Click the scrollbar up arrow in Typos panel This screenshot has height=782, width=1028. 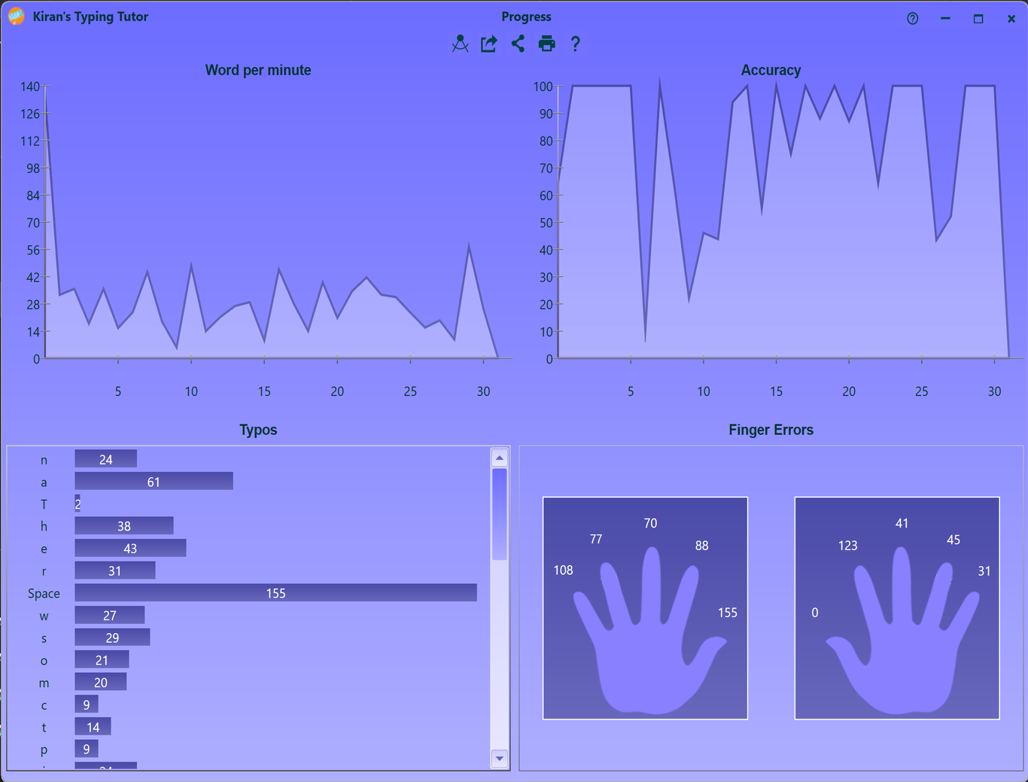pyautogui.click(x=499, y=456)
